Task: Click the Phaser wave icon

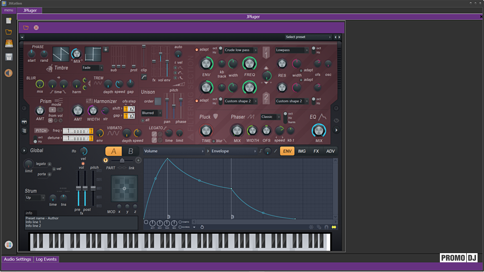Action: click(x=251, y=117)
